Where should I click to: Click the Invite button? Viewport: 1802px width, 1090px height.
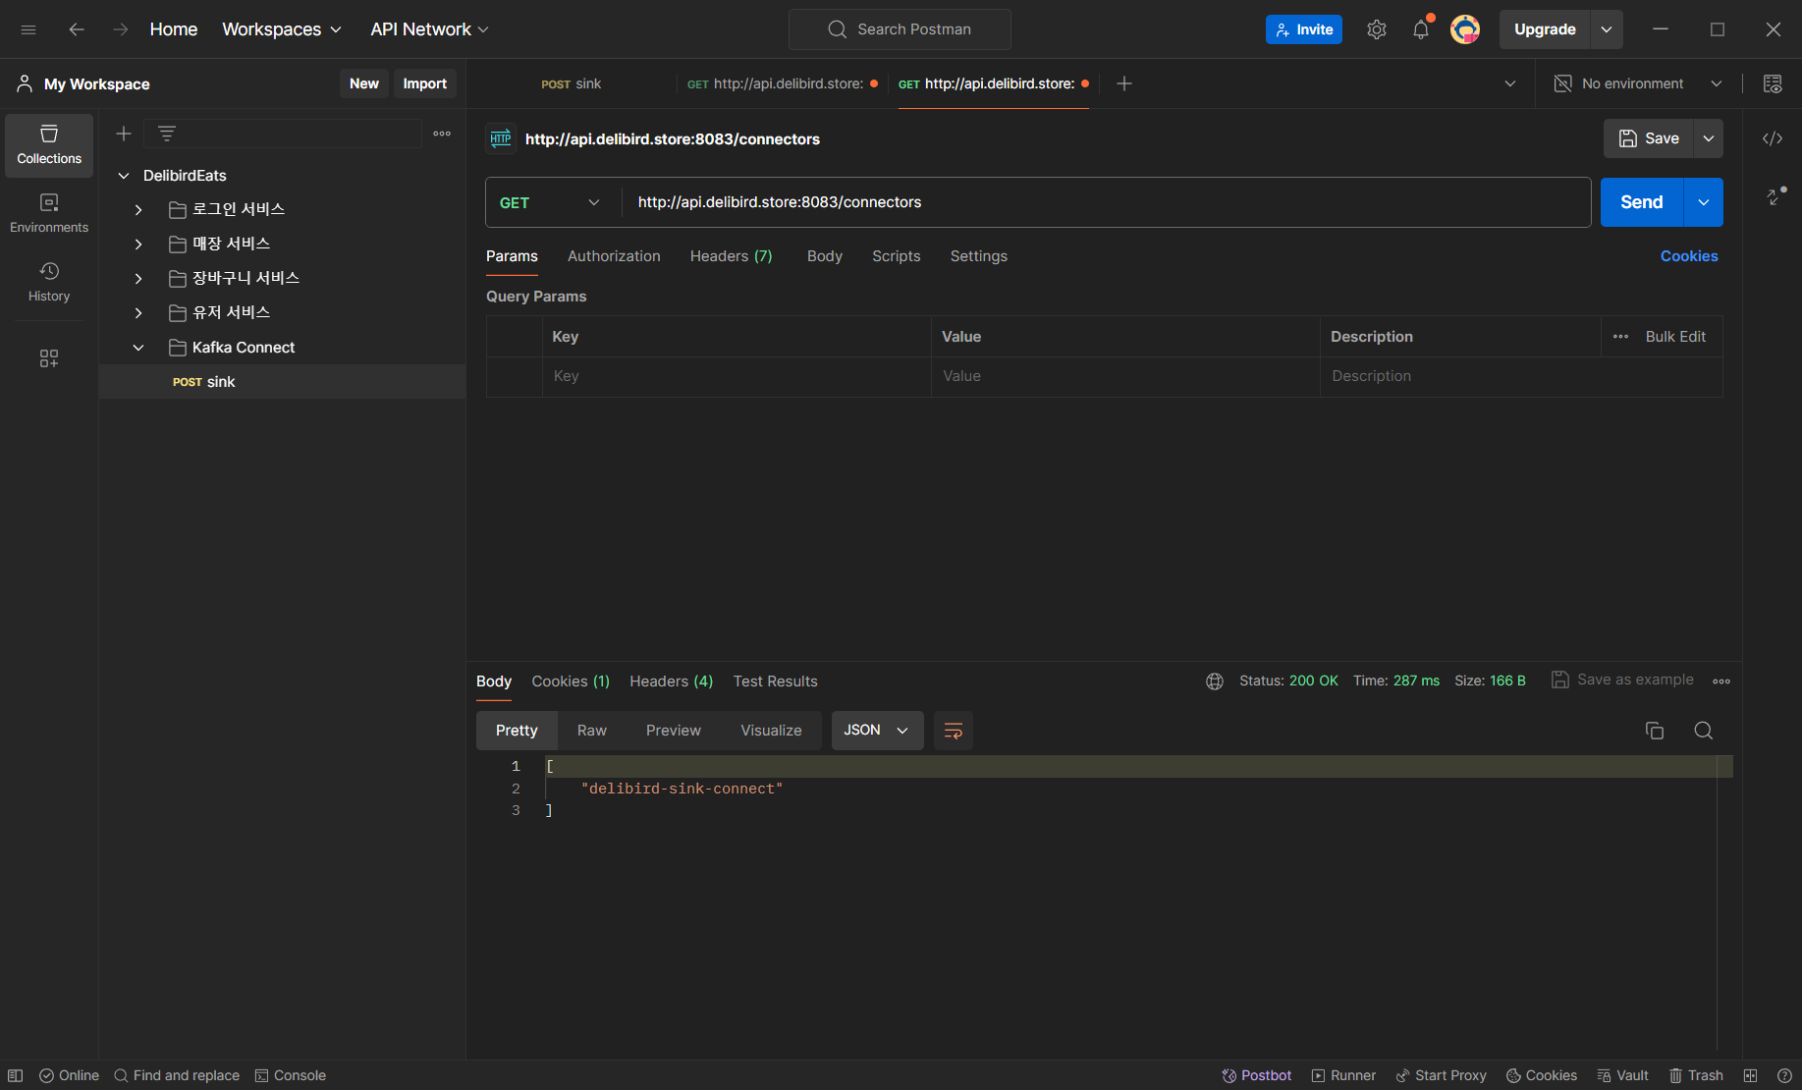tap(1304, 29)
